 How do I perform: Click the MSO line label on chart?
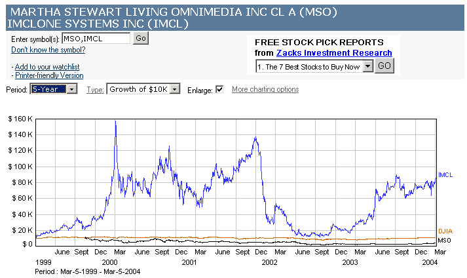(x=444, y=241)
